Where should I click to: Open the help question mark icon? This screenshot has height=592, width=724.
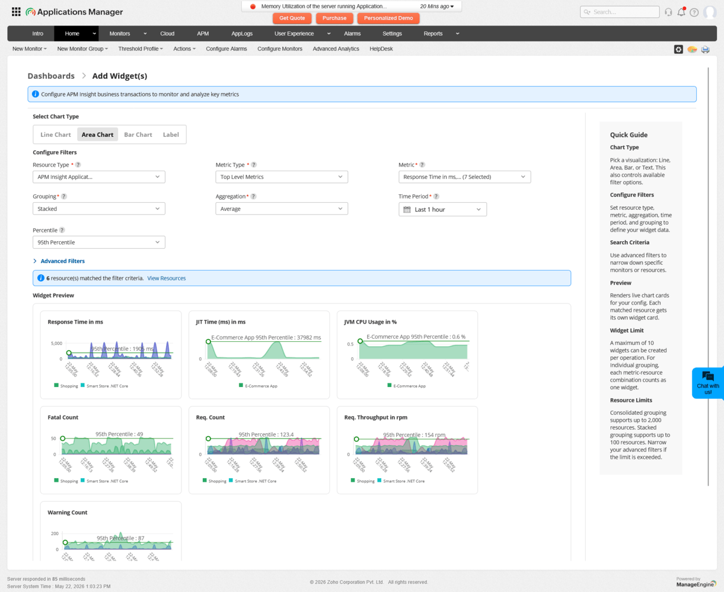click(694, 12)
